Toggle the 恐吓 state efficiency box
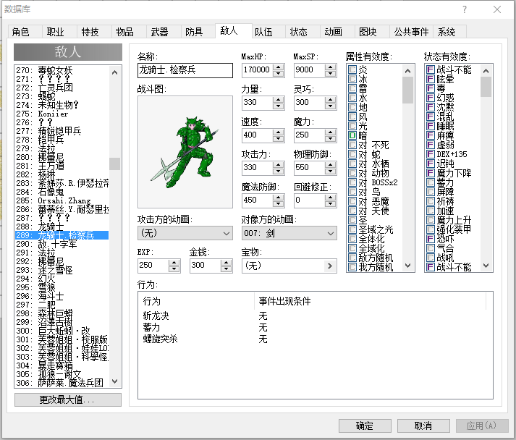The height and width of the screenshot is (440, 516). (431, 239)
